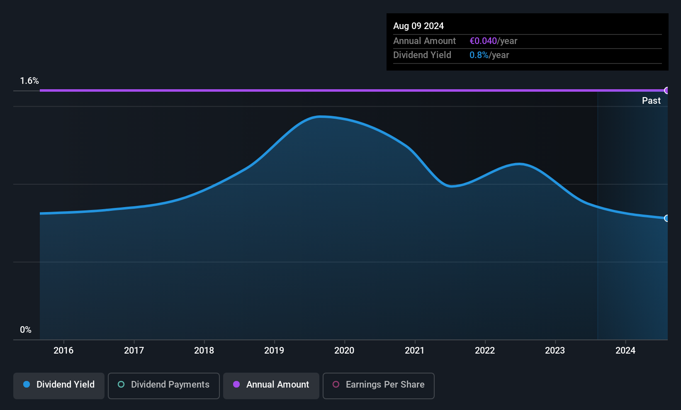Click the 0.8%/year value in tooltip

point(489,55)
